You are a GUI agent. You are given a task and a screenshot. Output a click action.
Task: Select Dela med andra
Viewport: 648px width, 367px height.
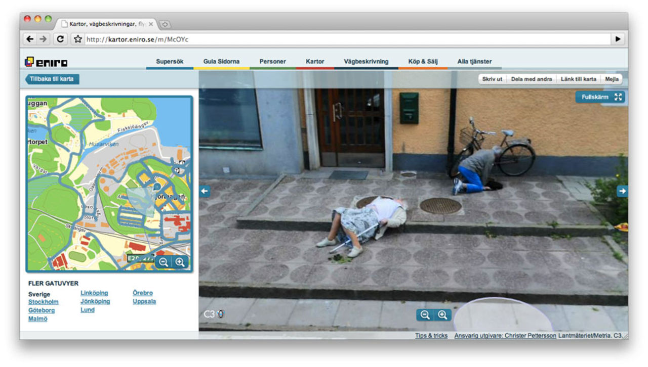(x=532, y=79)
